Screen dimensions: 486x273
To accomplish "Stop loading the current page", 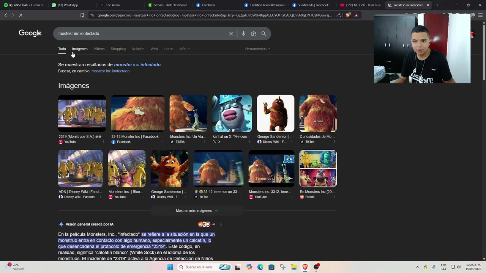I will [21, 15].
